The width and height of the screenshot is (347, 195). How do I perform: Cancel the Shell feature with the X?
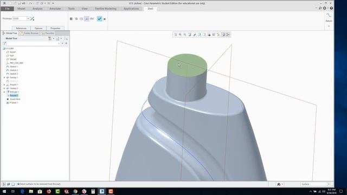[105, 19]
